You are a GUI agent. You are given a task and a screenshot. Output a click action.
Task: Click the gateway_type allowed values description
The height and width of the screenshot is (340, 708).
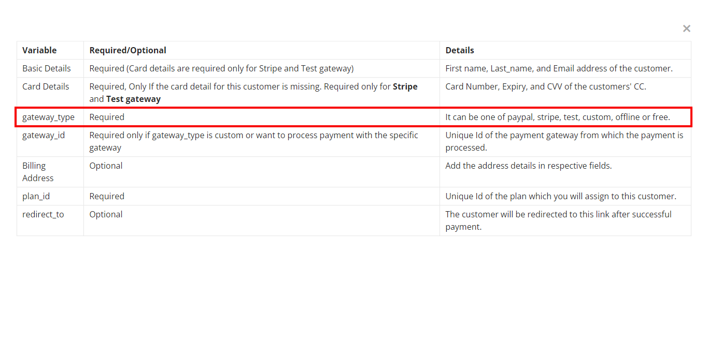pyautogui.click(x=558, y=117)
